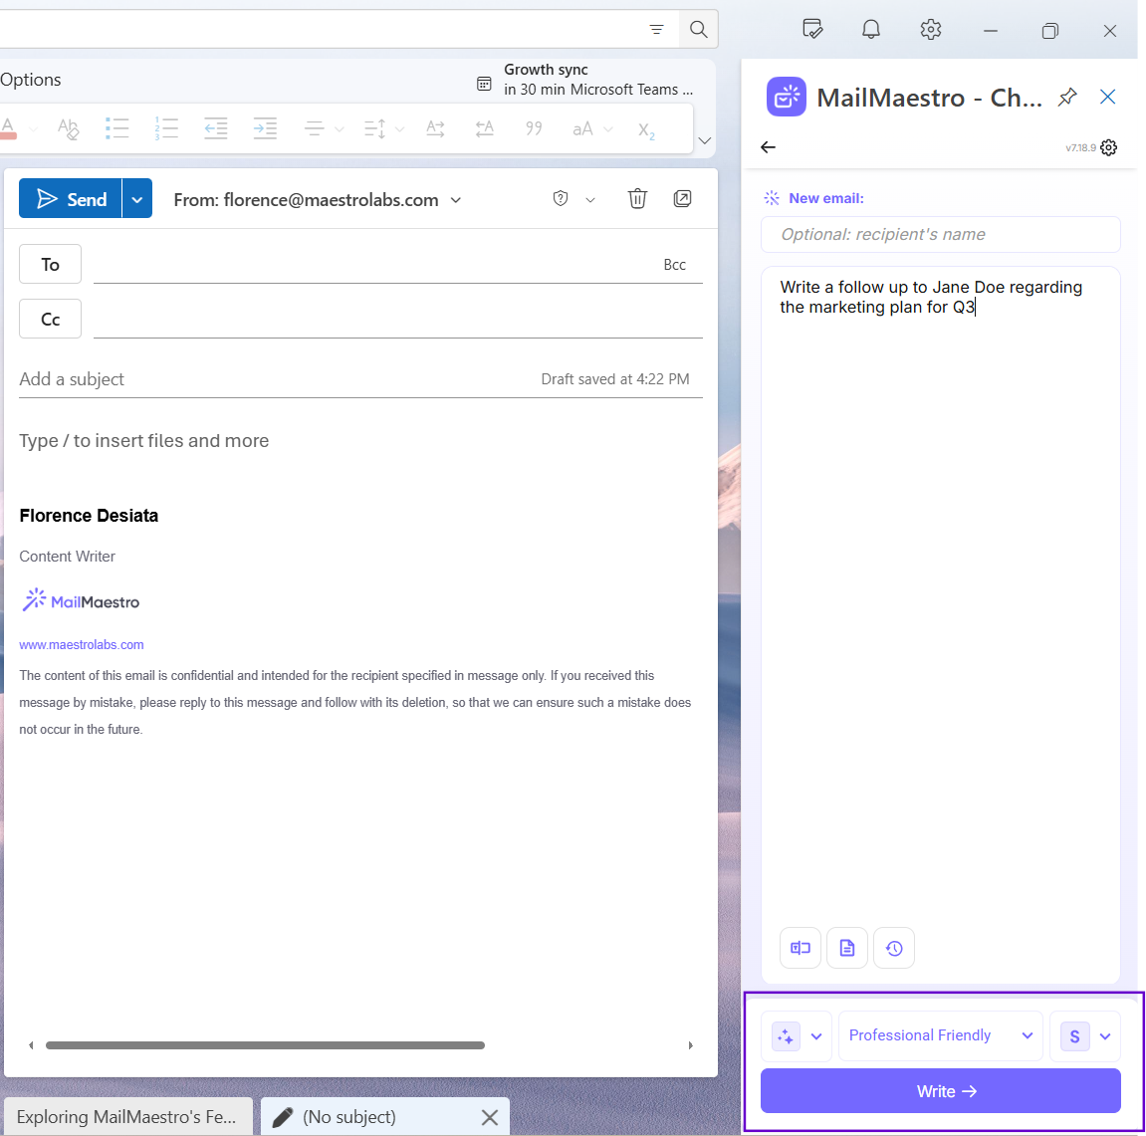
Task: Click in the email body placeholder
Action: point(144,441)
